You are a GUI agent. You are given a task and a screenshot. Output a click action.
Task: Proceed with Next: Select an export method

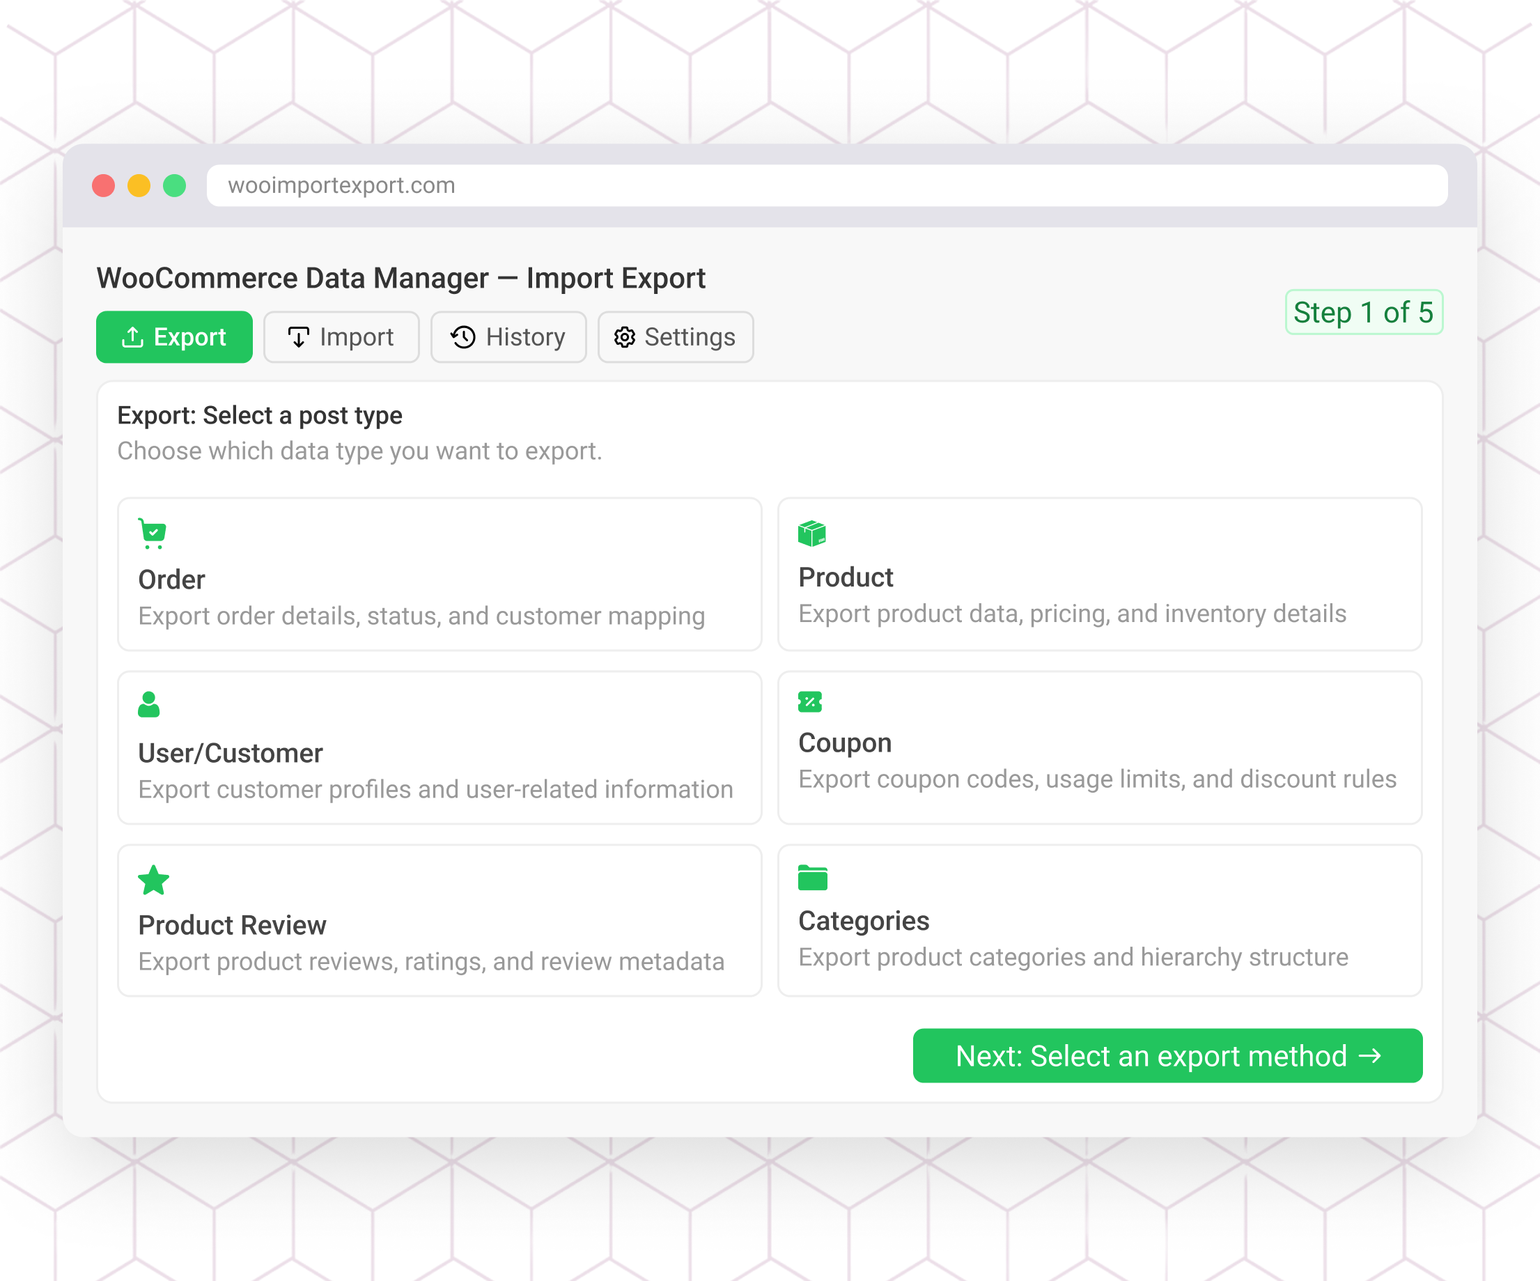coord(1167,1056)
